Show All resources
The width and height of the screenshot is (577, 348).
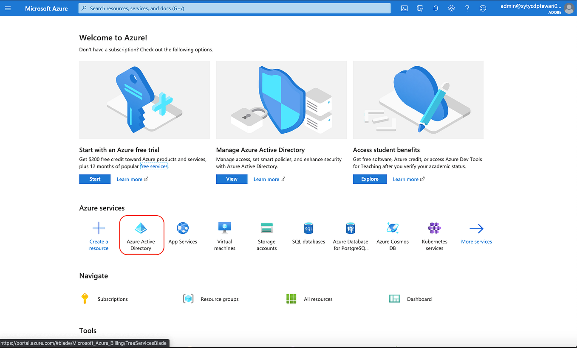coord(318,299)
